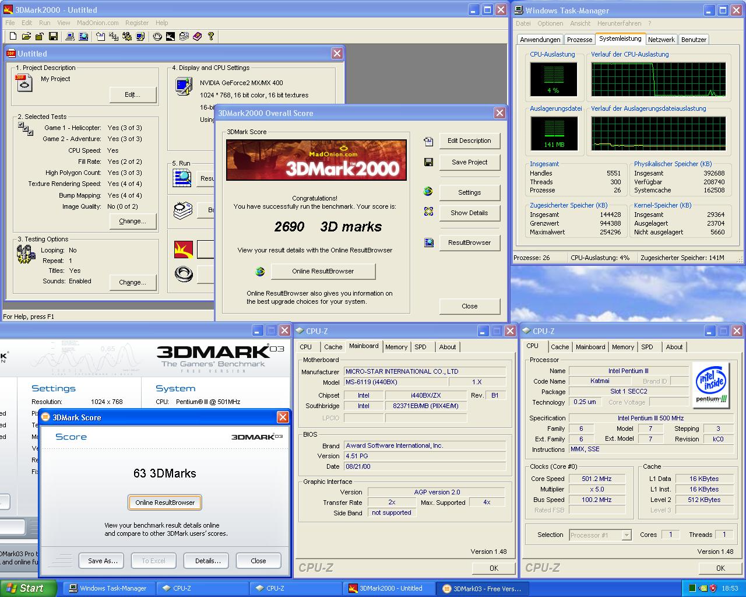
Task: Click the checkboxes Selected Tests toolbar icon
Action: coord(114,36)
